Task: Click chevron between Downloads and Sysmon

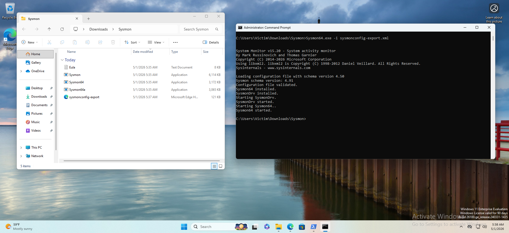Action: tap(113, 29)
